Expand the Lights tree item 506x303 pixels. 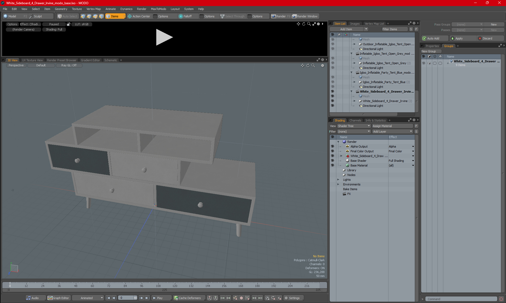(x=338, y=180)
